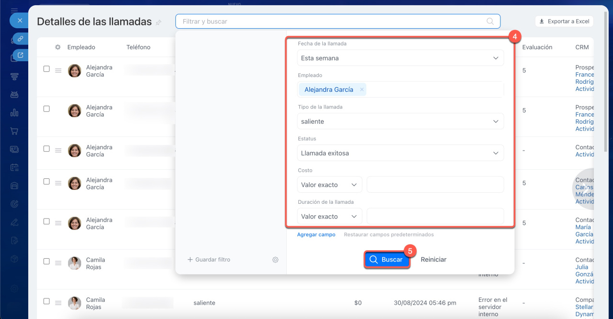Click the search magnifier icon in filter bar

pyautogui.click(x=490, y=22)
